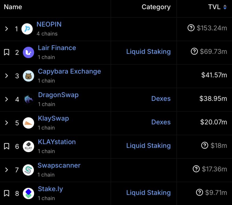Open the DragonSwap protocol link
Viewport: 232px width, 205px height.
[58, 95]
